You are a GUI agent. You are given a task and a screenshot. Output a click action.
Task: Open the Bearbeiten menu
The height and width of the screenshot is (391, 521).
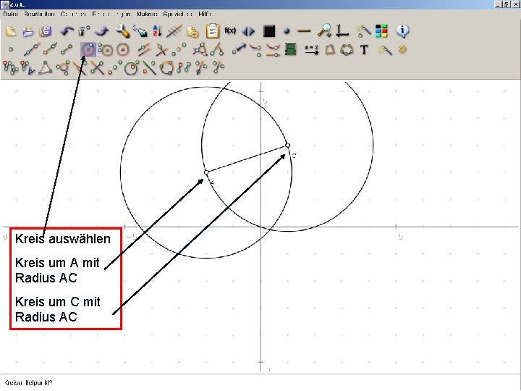click(x=39, y=14)
